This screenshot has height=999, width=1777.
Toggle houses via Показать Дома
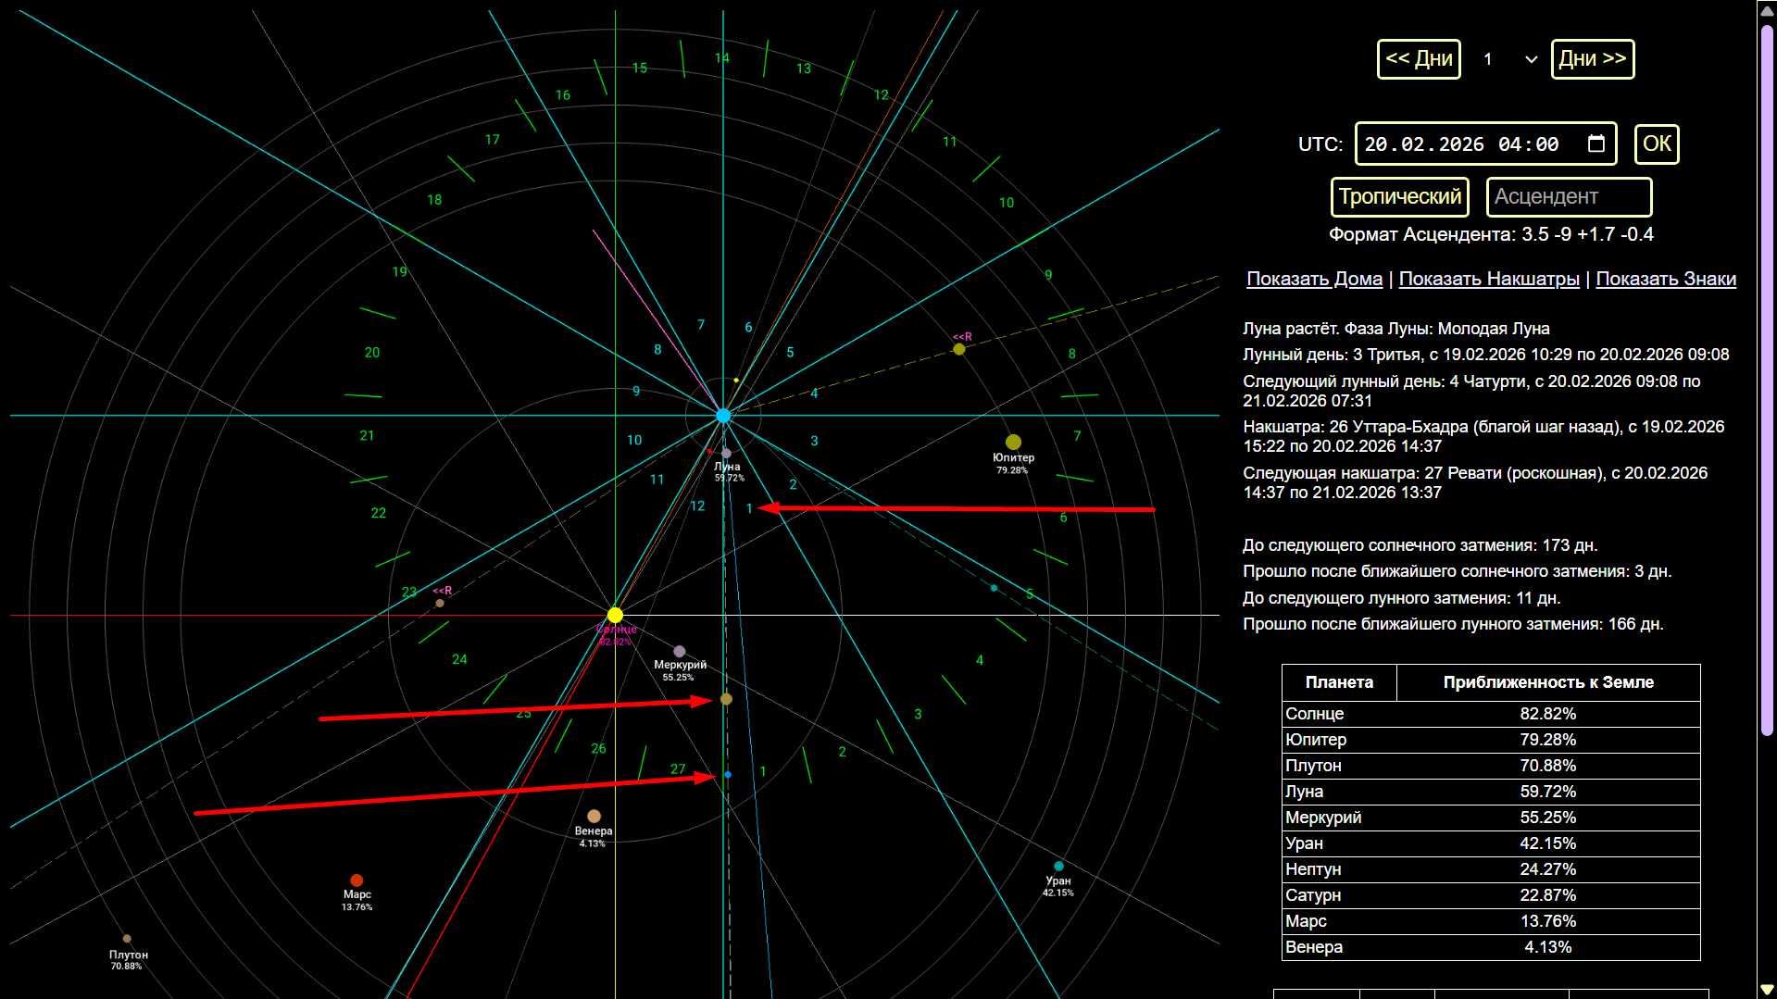(x=1314, y=279)
